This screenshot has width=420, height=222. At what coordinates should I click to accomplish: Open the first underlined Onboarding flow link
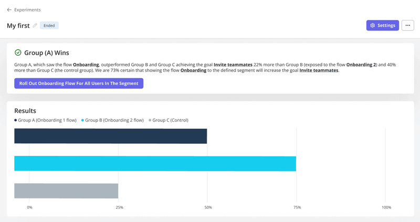[x=86, y=65]
